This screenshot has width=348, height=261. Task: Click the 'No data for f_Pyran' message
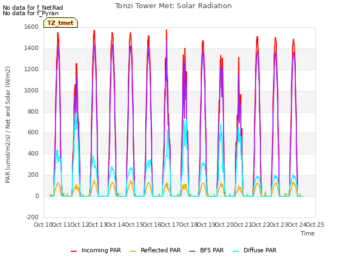(x=30, y=13)
